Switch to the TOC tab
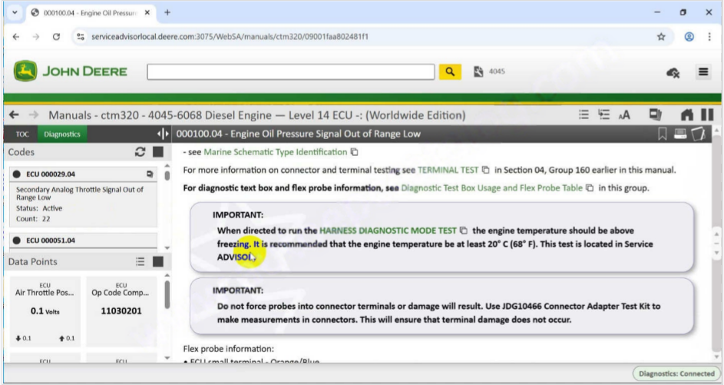Image resolution: width=724 pixels, height=385 pixels. point(22,134)
